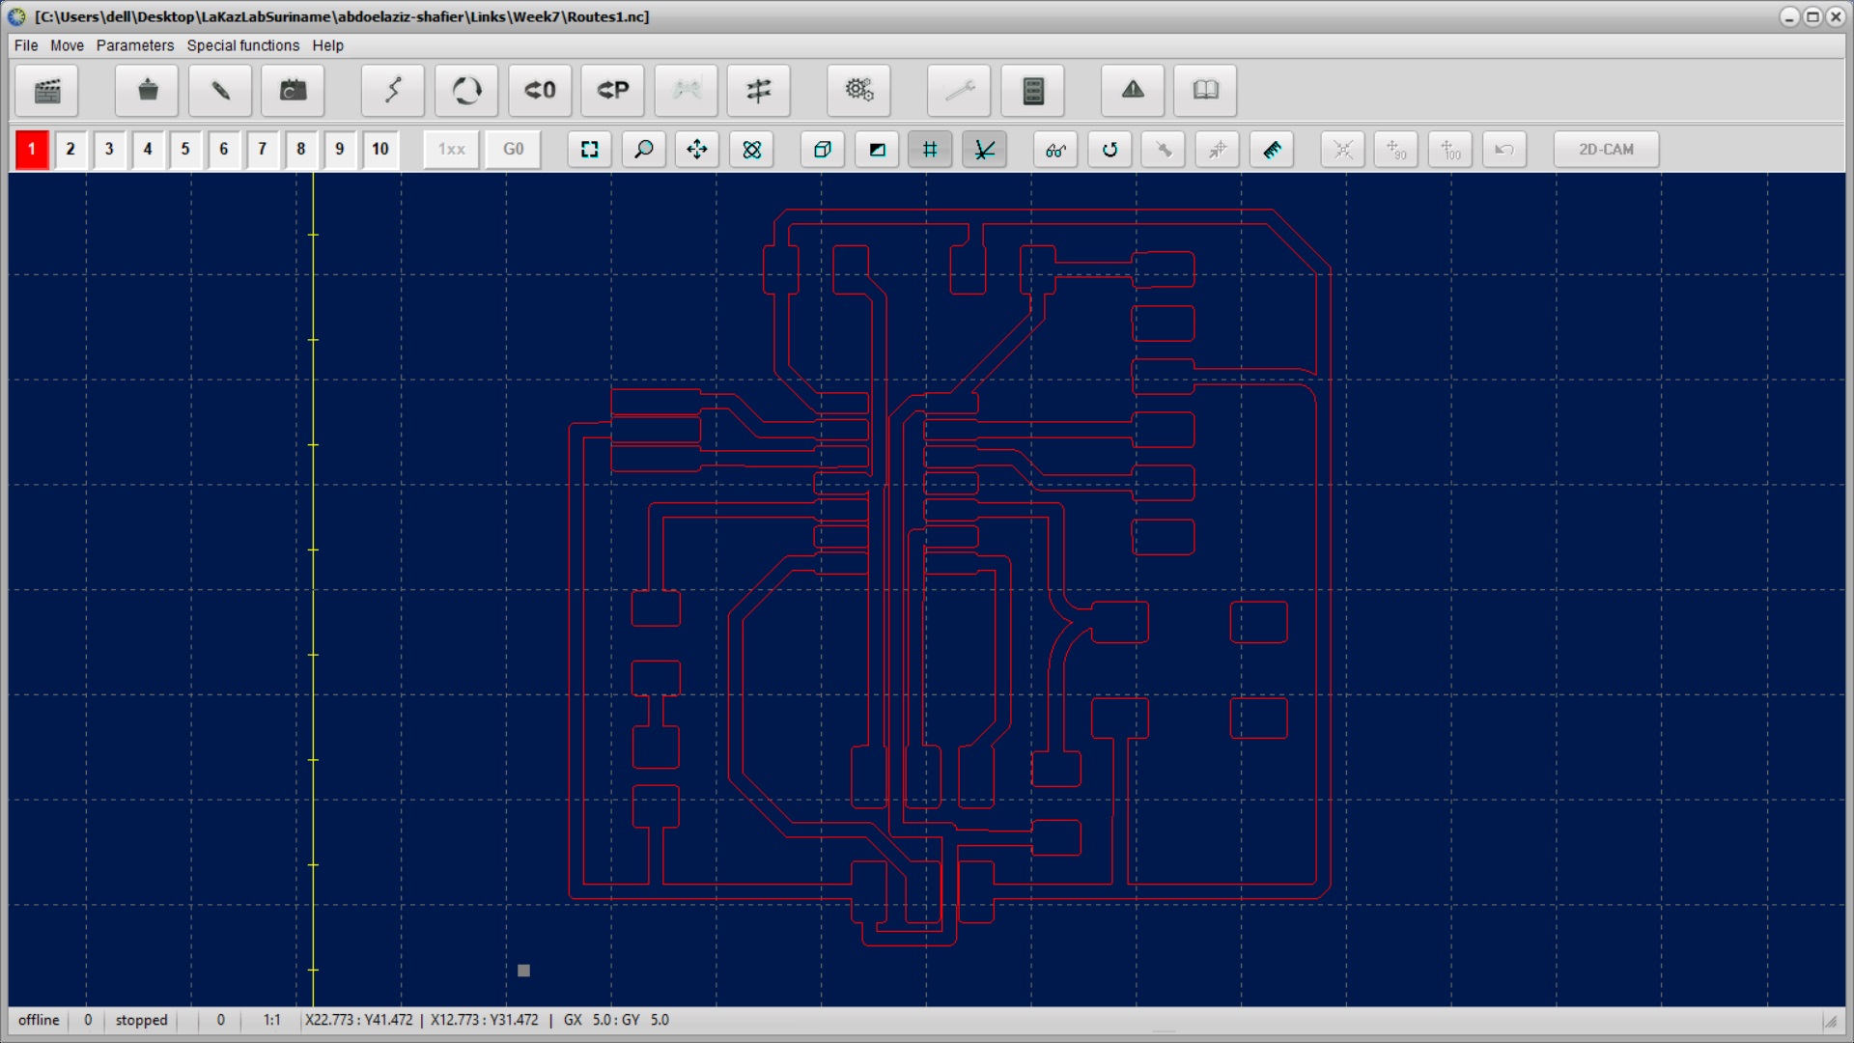This screenshot has width=1854, height=1043.
Task: Select layer button number 5
Action: click(x=185, y=150)
